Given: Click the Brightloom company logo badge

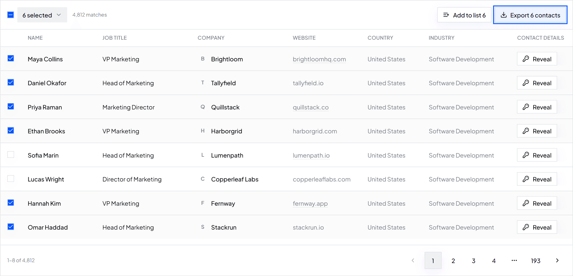Looking at the screenshot, I should tap(203, 59).
